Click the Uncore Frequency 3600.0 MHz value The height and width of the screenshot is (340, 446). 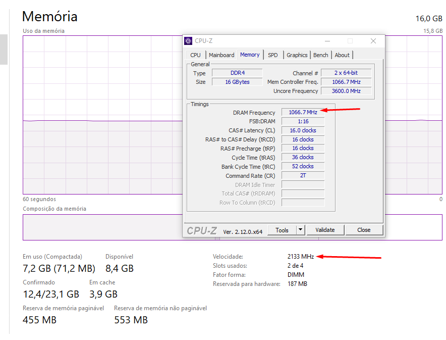[346, 91]
